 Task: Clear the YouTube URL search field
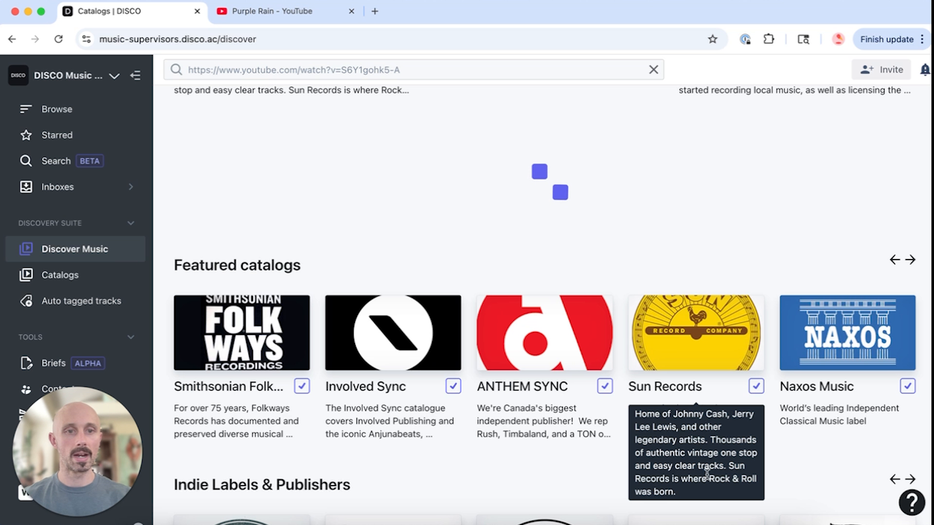click(653, 70)
